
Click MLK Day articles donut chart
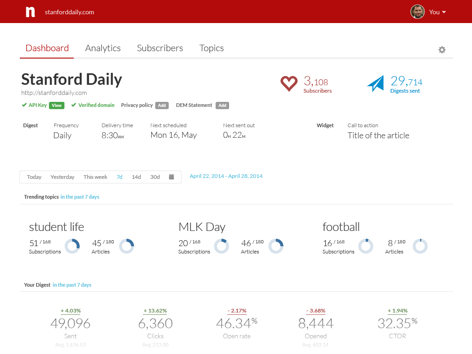pyautogui.click(x=276, y=246)
